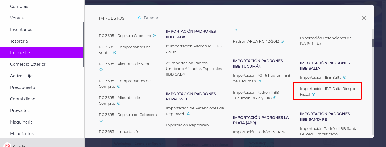The height and width of the screenshot is (147, 386).
Task: Click the Ayuda help entry
Action: pyautogui.click(x=19, y=146)
